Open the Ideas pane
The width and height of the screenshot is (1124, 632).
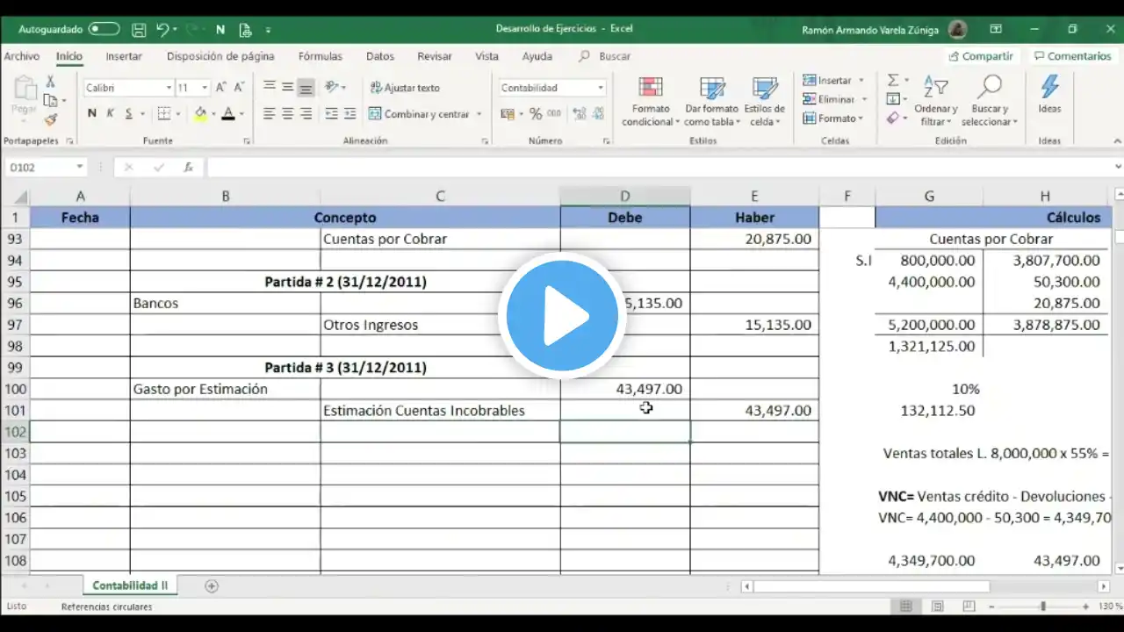(x=1049, y=95)
